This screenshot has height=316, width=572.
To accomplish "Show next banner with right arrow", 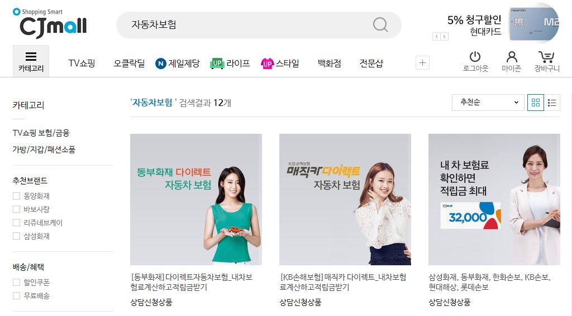I will pyautogui.click(x=444, y=36).
